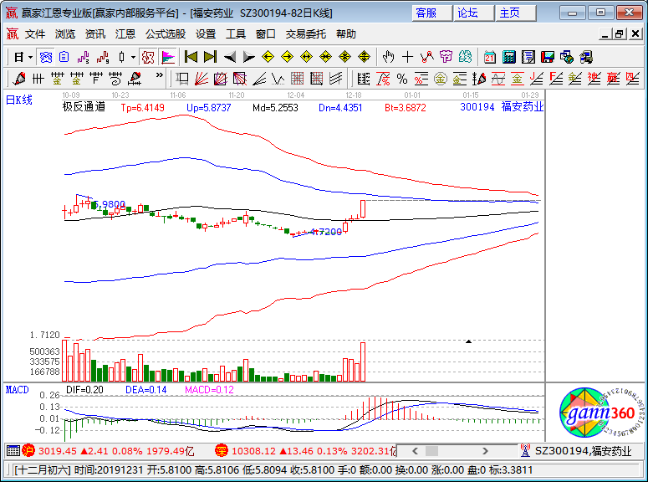Click the MACD indicator label
648x482 pixels.
pos(17,390)
